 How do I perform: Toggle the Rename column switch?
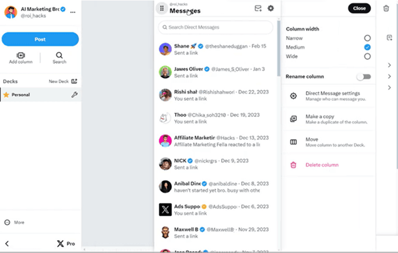point(364,76)
